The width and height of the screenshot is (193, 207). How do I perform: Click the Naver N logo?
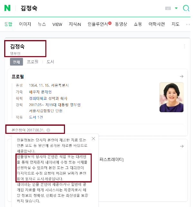coord(7,8)
